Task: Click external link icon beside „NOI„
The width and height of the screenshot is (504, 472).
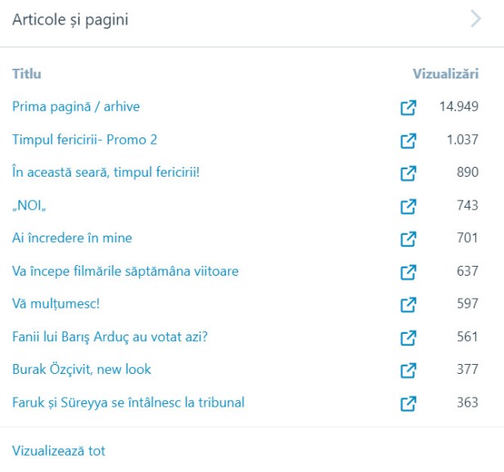Action: tap(407, 206)
